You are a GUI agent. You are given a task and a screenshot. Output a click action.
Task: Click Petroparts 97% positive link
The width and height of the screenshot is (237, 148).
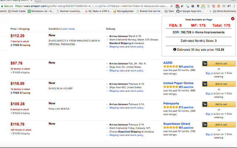(186, 107)
